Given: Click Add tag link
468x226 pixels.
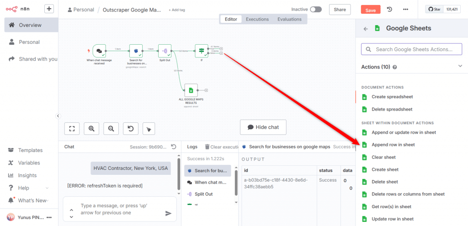Looking at the screenshot, I should click(x=177, y=10).
